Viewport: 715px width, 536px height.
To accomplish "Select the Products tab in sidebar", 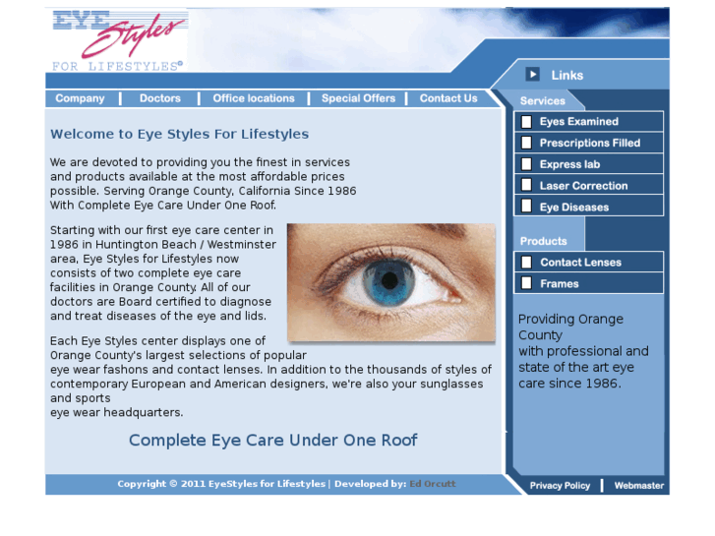I will (x=544, y=241).
